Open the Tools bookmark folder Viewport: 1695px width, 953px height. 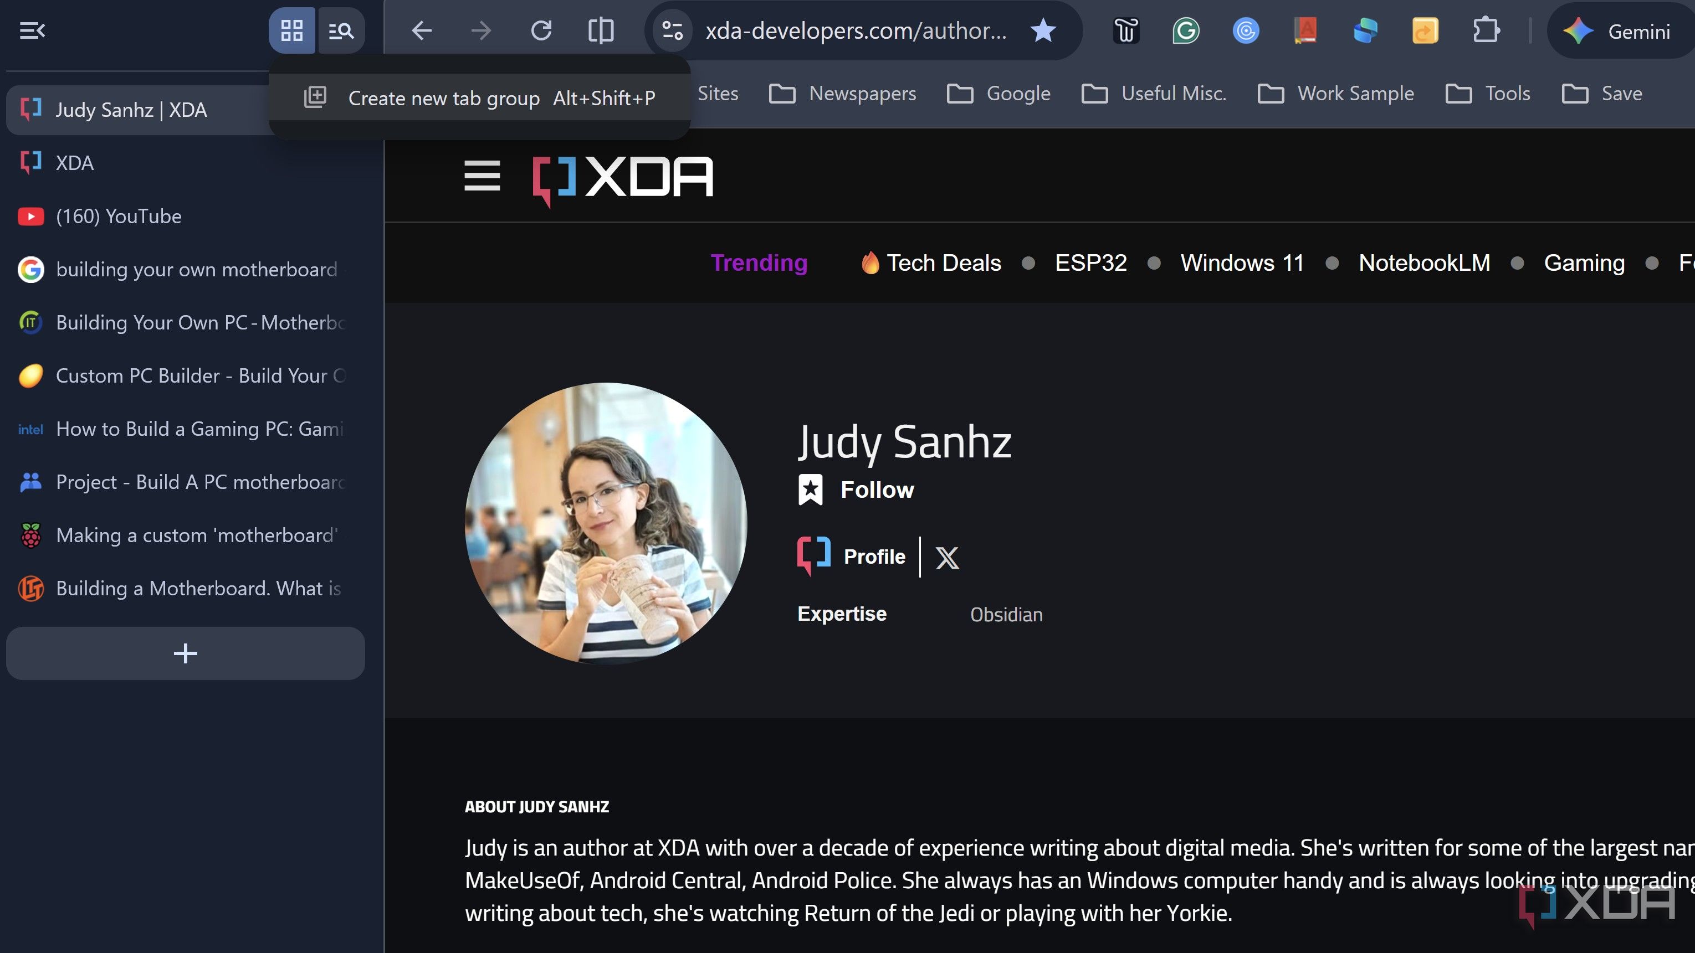tap(1488, 94)
